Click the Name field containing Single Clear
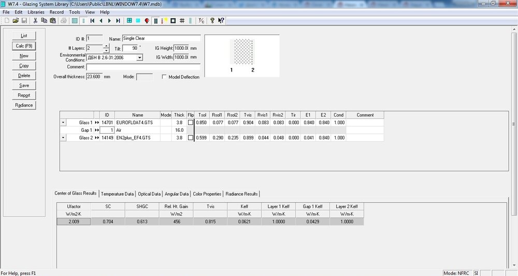 pyautogui.click(x=161, y=38)
